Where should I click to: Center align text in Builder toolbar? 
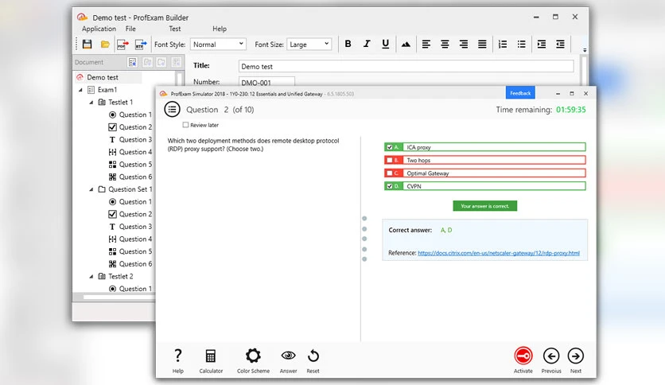445,44
